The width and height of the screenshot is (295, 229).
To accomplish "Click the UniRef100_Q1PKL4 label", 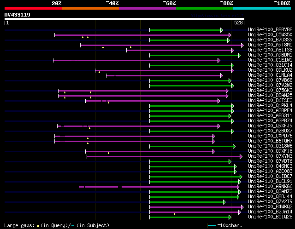I will pos(270,105).
